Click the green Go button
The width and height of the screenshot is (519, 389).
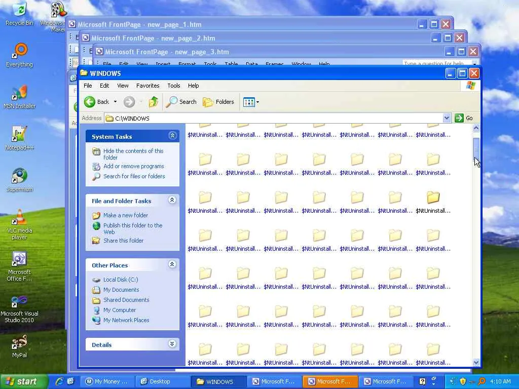pyautogui.click(x=464, y=118)
